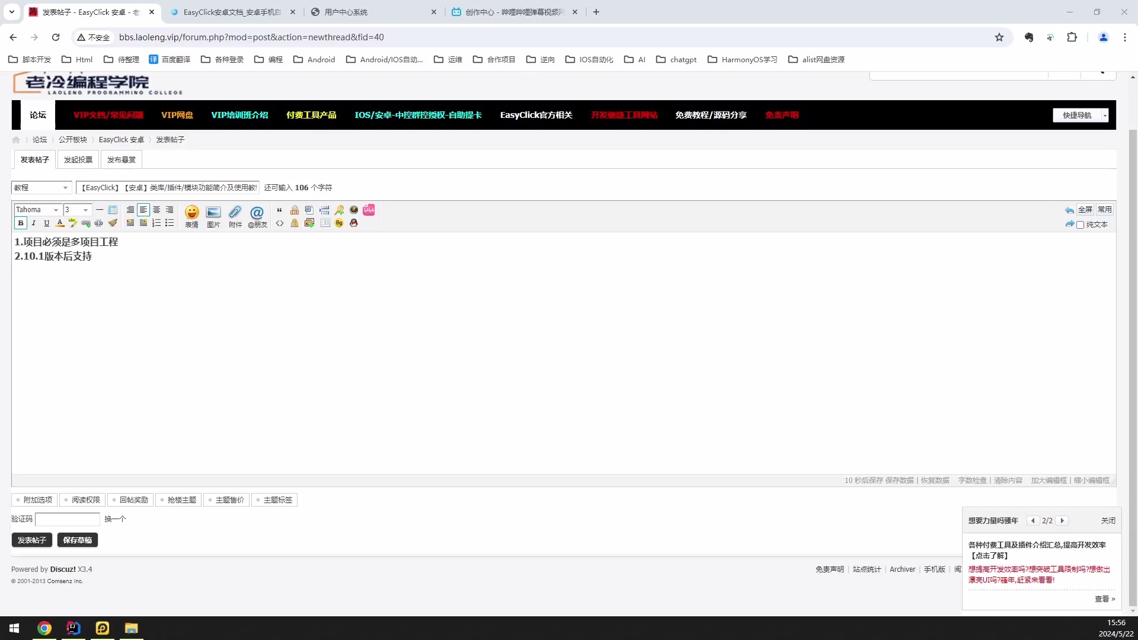The image size is (1138, 640).
Task: Open the 免费教程/源码分享 menu item
Action: coord(711,115)
